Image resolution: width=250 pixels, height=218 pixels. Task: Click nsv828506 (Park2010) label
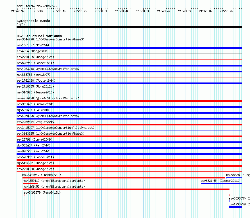(x=34, y=151)
